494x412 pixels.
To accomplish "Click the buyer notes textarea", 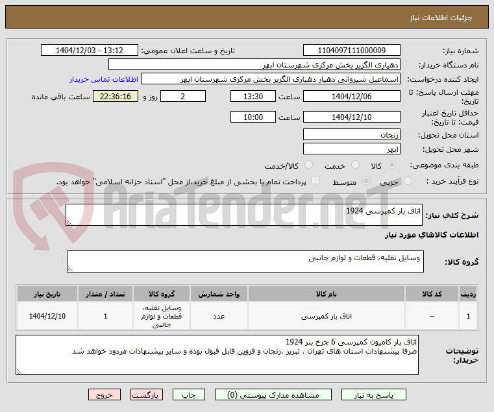I will pyautogui.click(x=217, y=355).
